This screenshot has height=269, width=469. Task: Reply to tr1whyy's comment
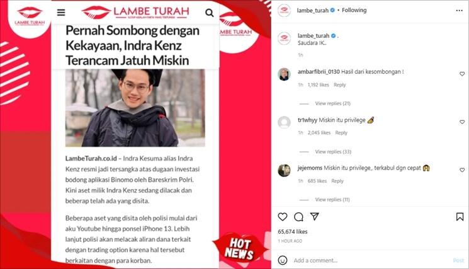tap(341, 133)
